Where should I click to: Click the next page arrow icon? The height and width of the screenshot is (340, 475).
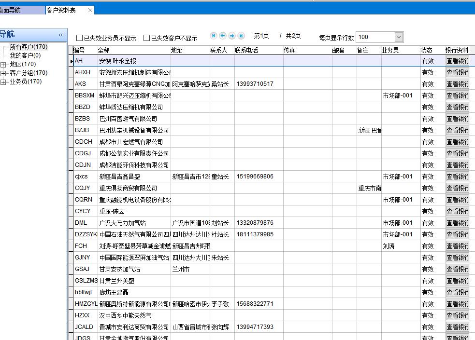pyautogui.click(x=232, y=36)
